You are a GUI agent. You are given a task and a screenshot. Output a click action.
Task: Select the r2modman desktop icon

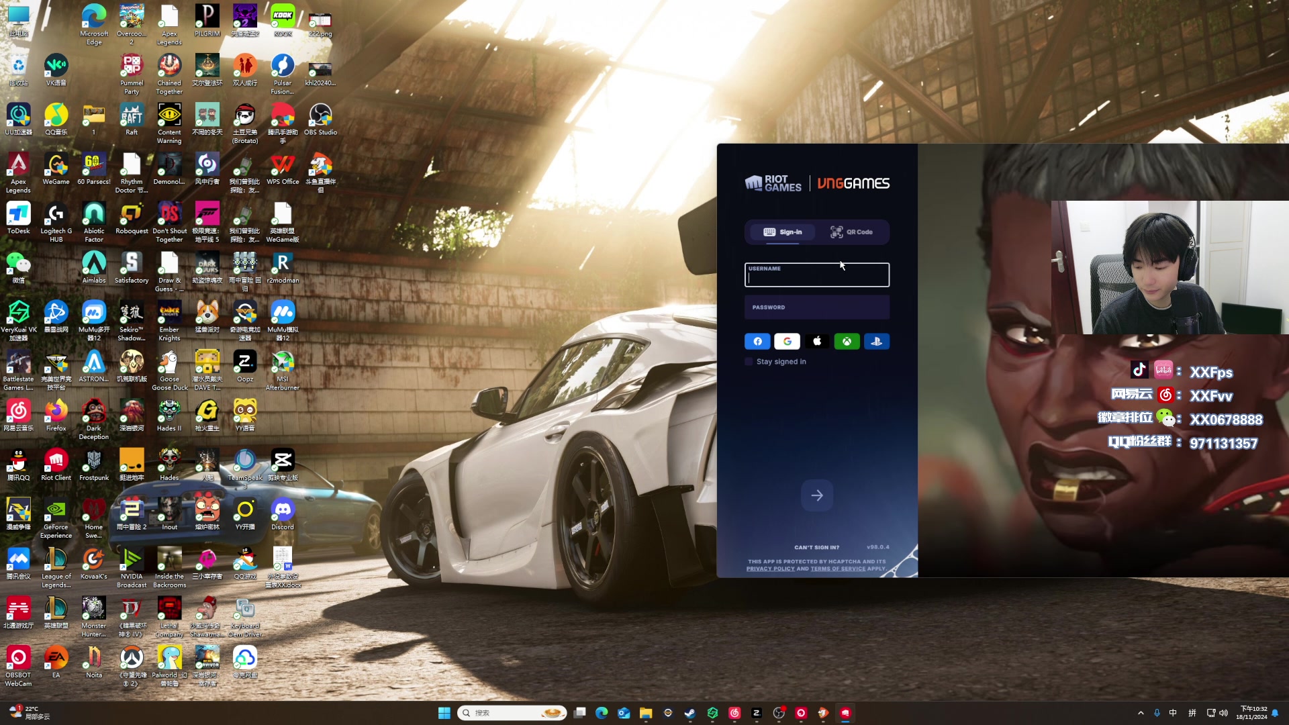click(x=283, y=267)
